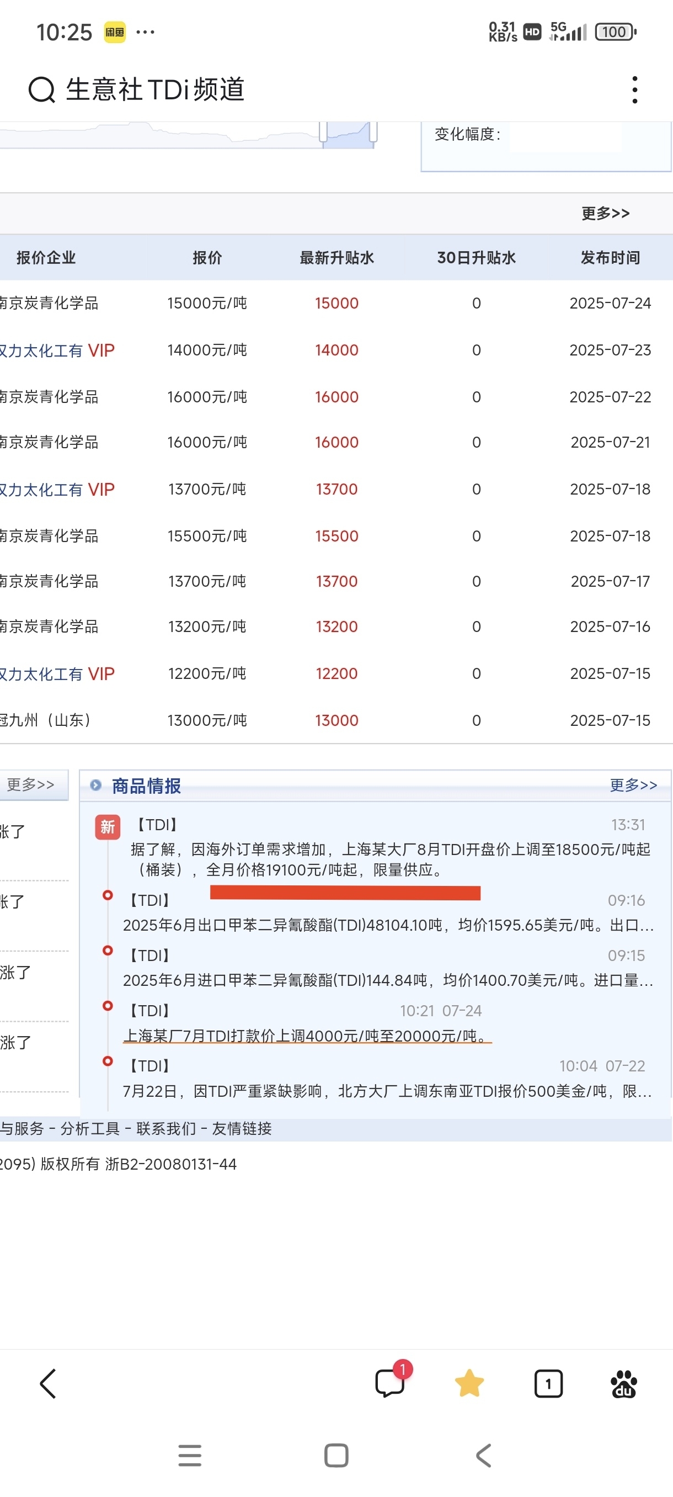
Task: Open 汉力太化工有 VIP row dated 2025-07-18
Action: click(57, 489)
